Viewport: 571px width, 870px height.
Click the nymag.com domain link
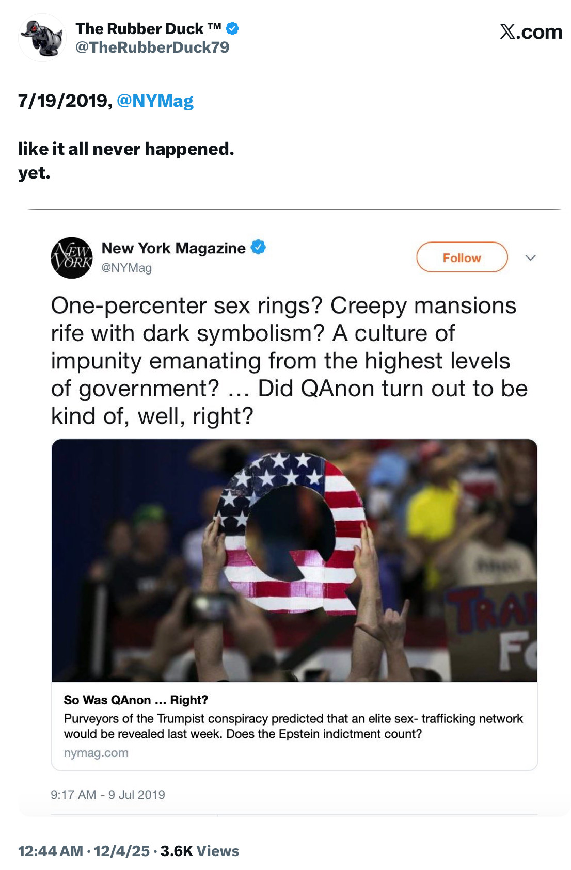96,753
